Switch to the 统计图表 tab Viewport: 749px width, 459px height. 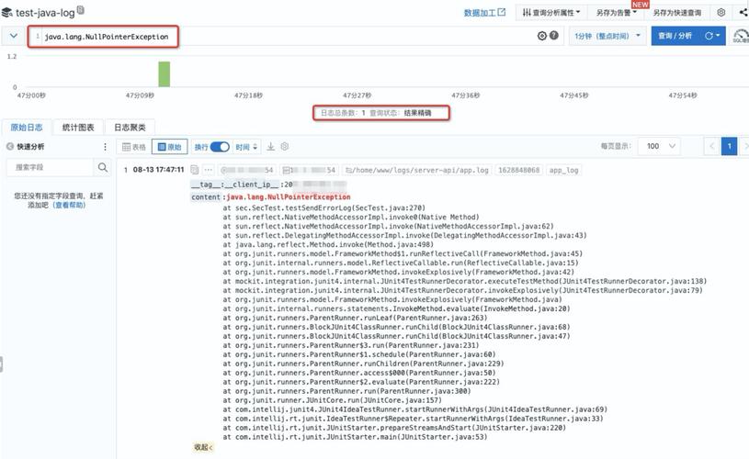[77, 128]
